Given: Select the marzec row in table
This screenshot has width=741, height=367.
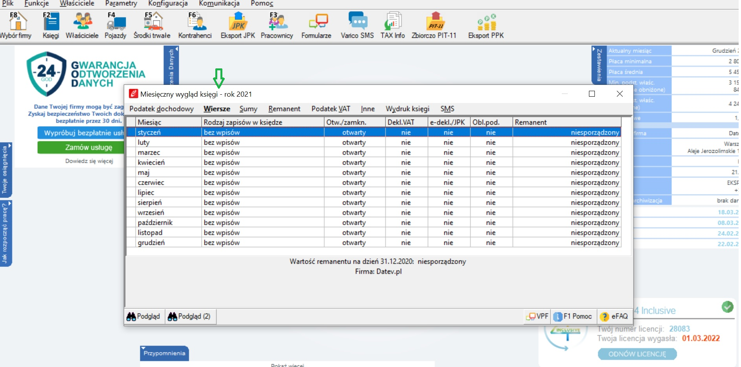Looking at the screenshot, I should (x=373, y=152).
